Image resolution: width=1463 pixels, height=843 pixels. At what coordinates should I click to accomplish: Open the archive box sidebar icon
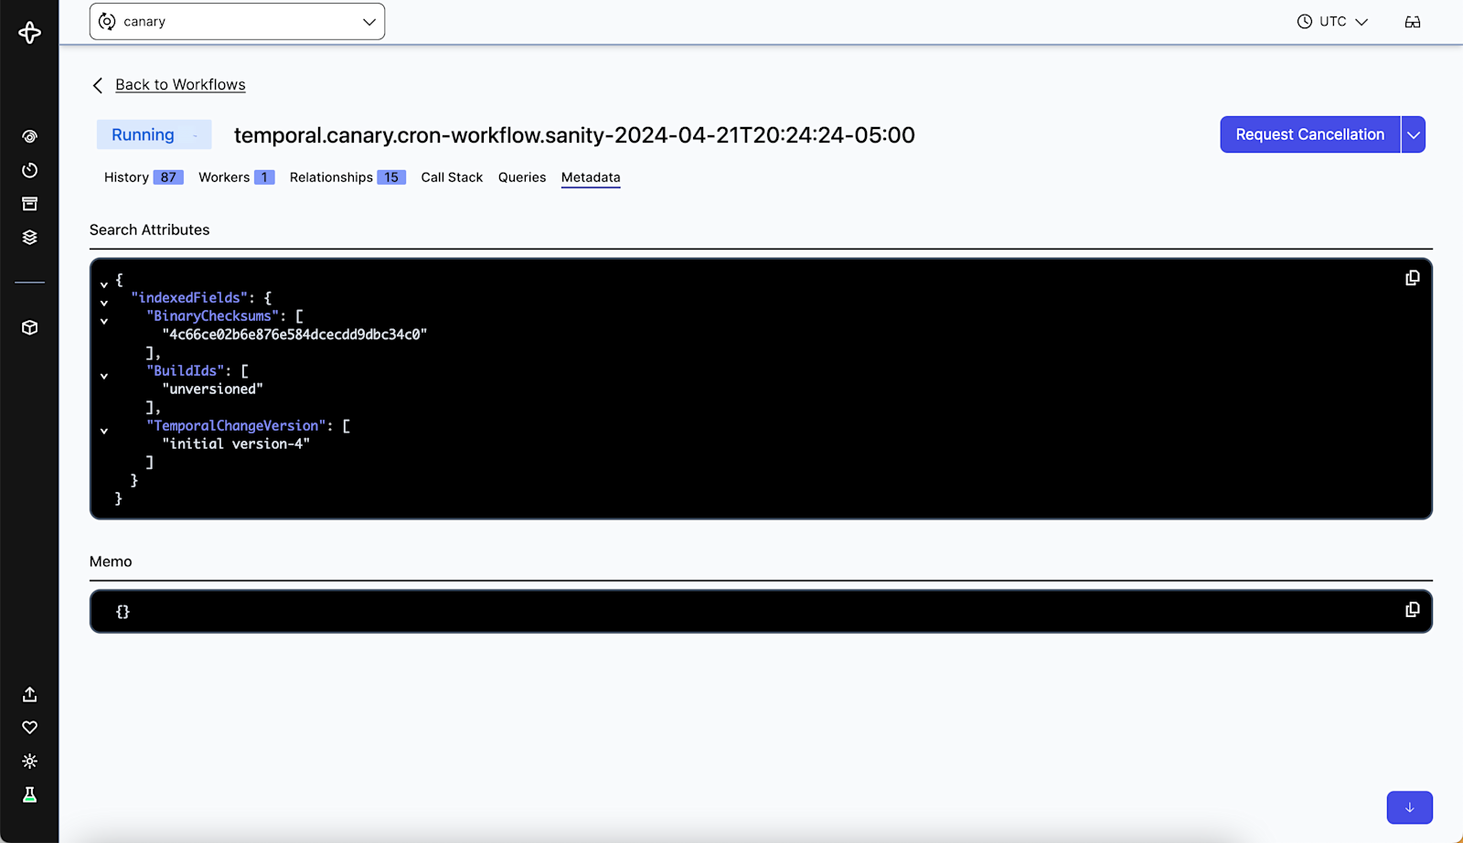pos(29,204)
